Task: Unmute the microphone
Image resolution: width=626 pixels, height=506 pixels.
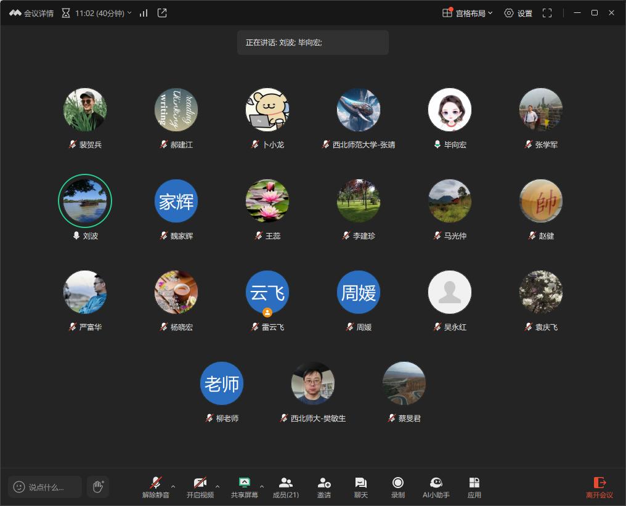Action: point(156,487)
